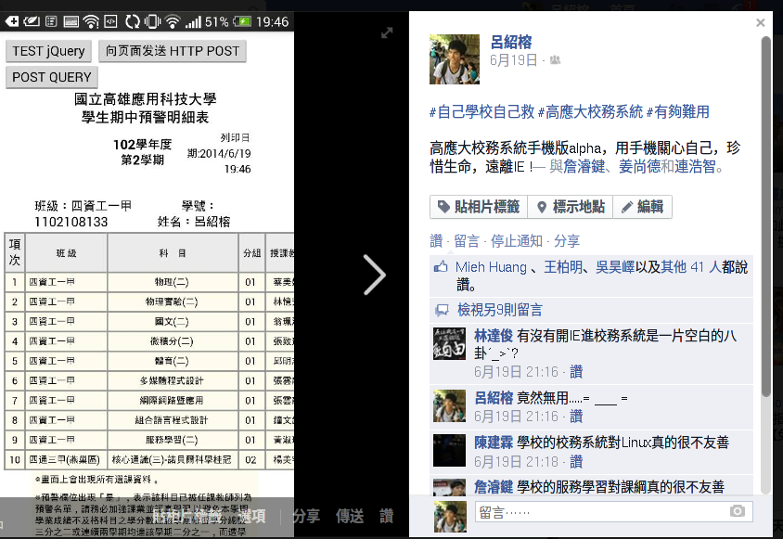The height and width of the screenshot is (539, 783).
Task: Click 讚 like link under the post
Action: pos(436,241)
